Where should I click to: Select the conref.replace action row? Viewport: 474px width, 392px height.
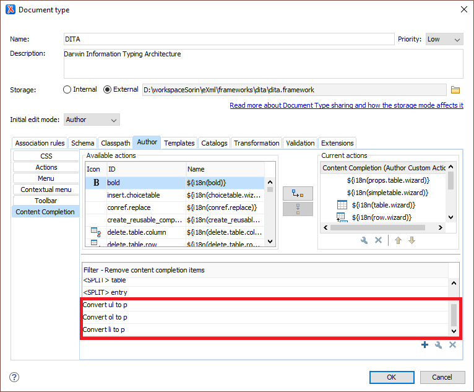coord(175,207)
